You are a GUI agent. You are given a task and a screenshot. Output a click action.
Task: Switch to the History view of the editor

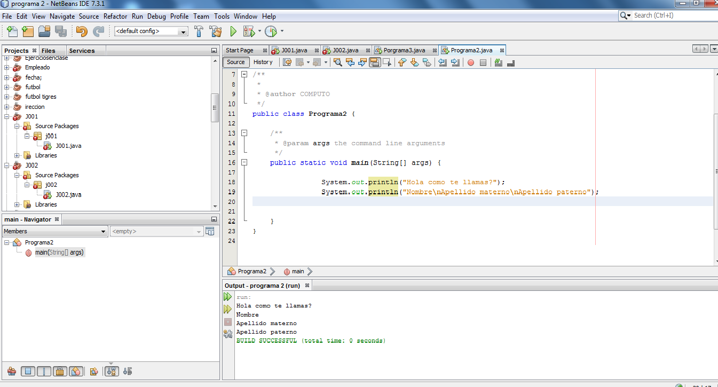pyautogui.click(x=263, y=62)
